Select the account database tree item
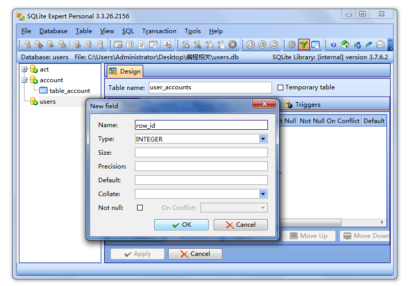409x286 pixels. (x=52, y=80)
